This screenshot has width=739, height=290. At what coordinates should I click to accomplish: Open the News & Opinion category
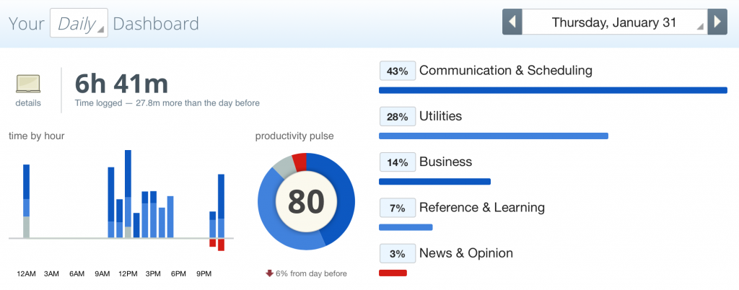click(x=466, y=253)
